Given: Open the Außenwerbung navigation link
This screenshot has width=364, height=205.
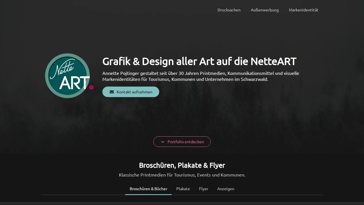Looking at the screenshot, I should coord(265,10).
